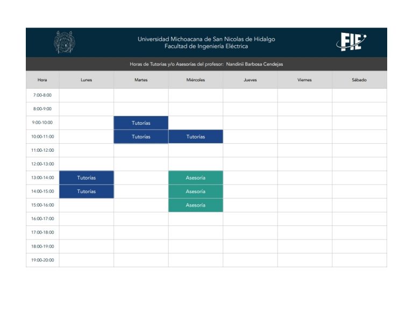Click the 7:00-8:00 time row label
The width and height of the screenshot is (413, 319).
[42, 95]
